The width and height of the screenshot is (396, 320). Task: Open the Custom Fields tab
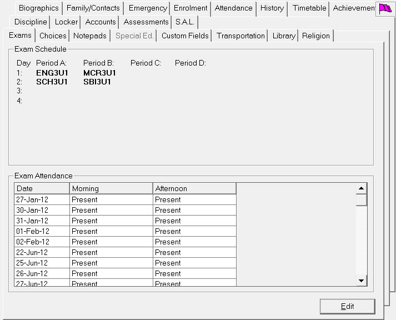coord(185,36)
